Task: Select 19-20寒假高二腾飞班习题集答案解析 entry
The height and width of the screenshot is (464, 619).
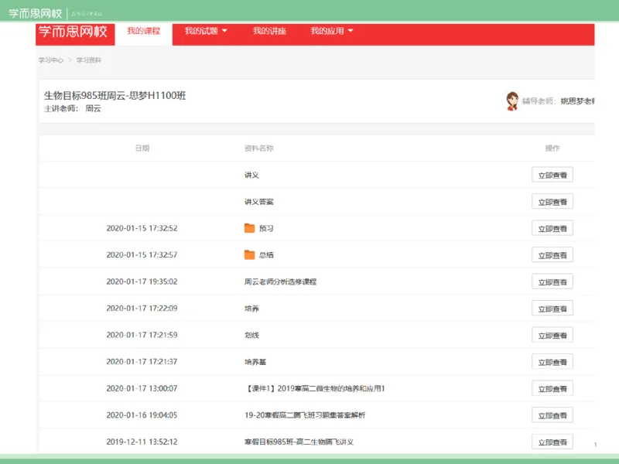Action: click(305, 415)
